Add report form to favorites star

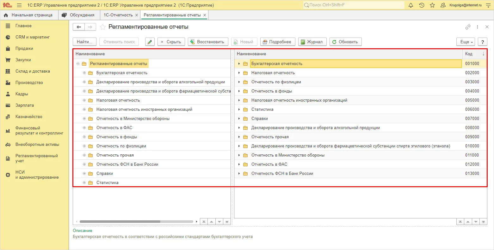(x=102, y=27)
